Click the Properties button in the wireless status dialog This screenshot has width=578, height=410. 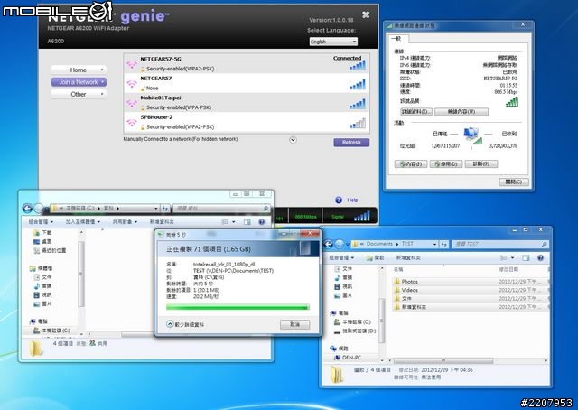click(x=411, y=164)
